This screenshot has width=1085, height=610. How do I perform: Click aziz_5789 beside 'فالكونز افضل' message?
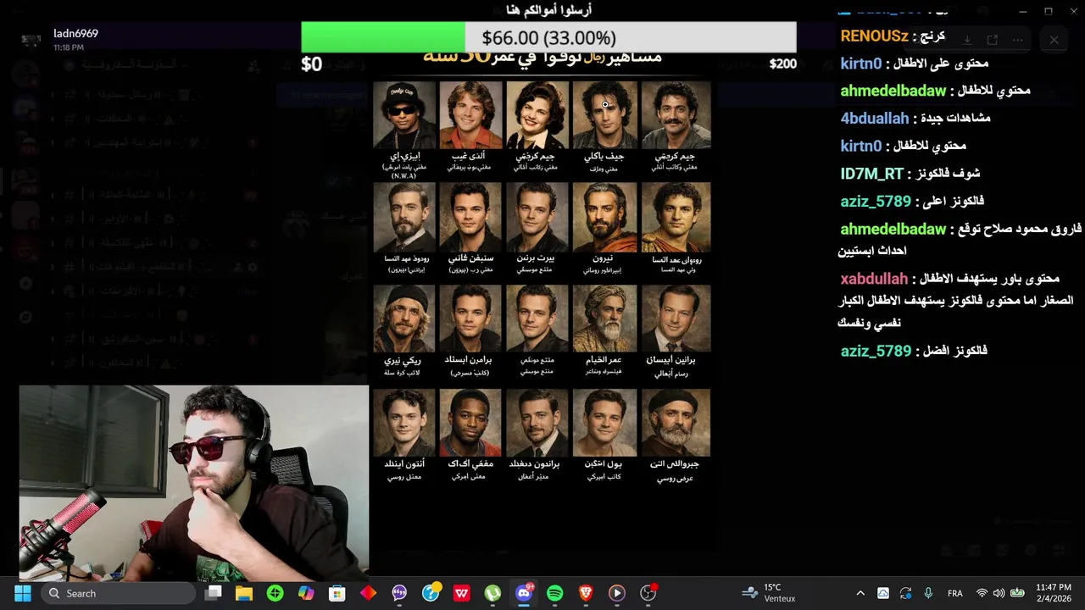click(876, 351)
